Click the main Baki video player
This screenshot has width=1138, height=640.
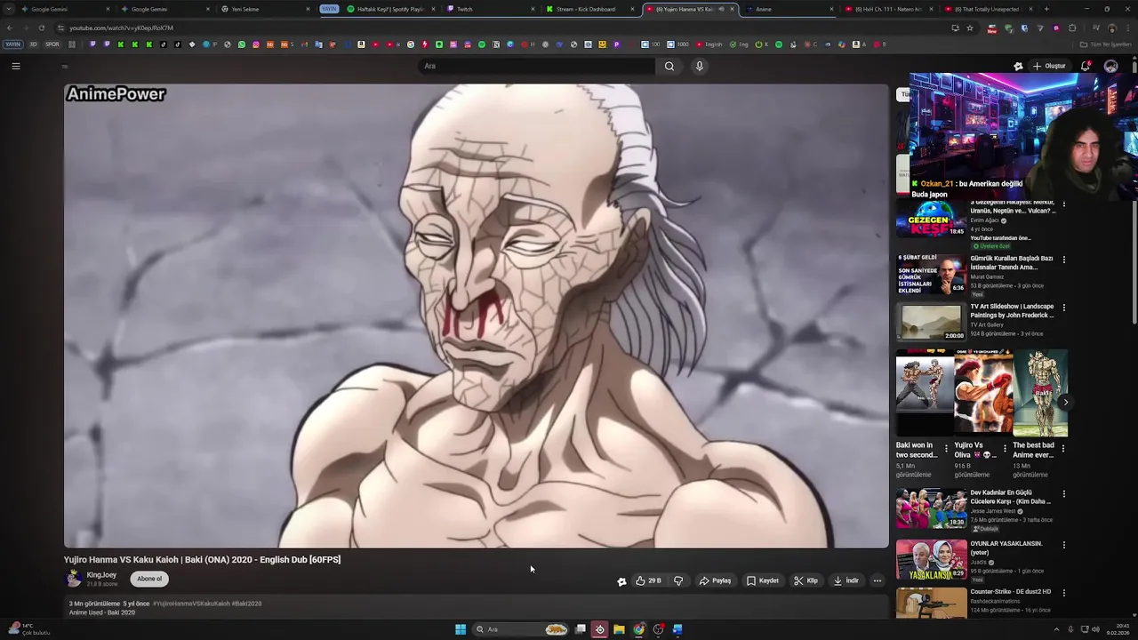pyautogui.click(x=476, y=316)
